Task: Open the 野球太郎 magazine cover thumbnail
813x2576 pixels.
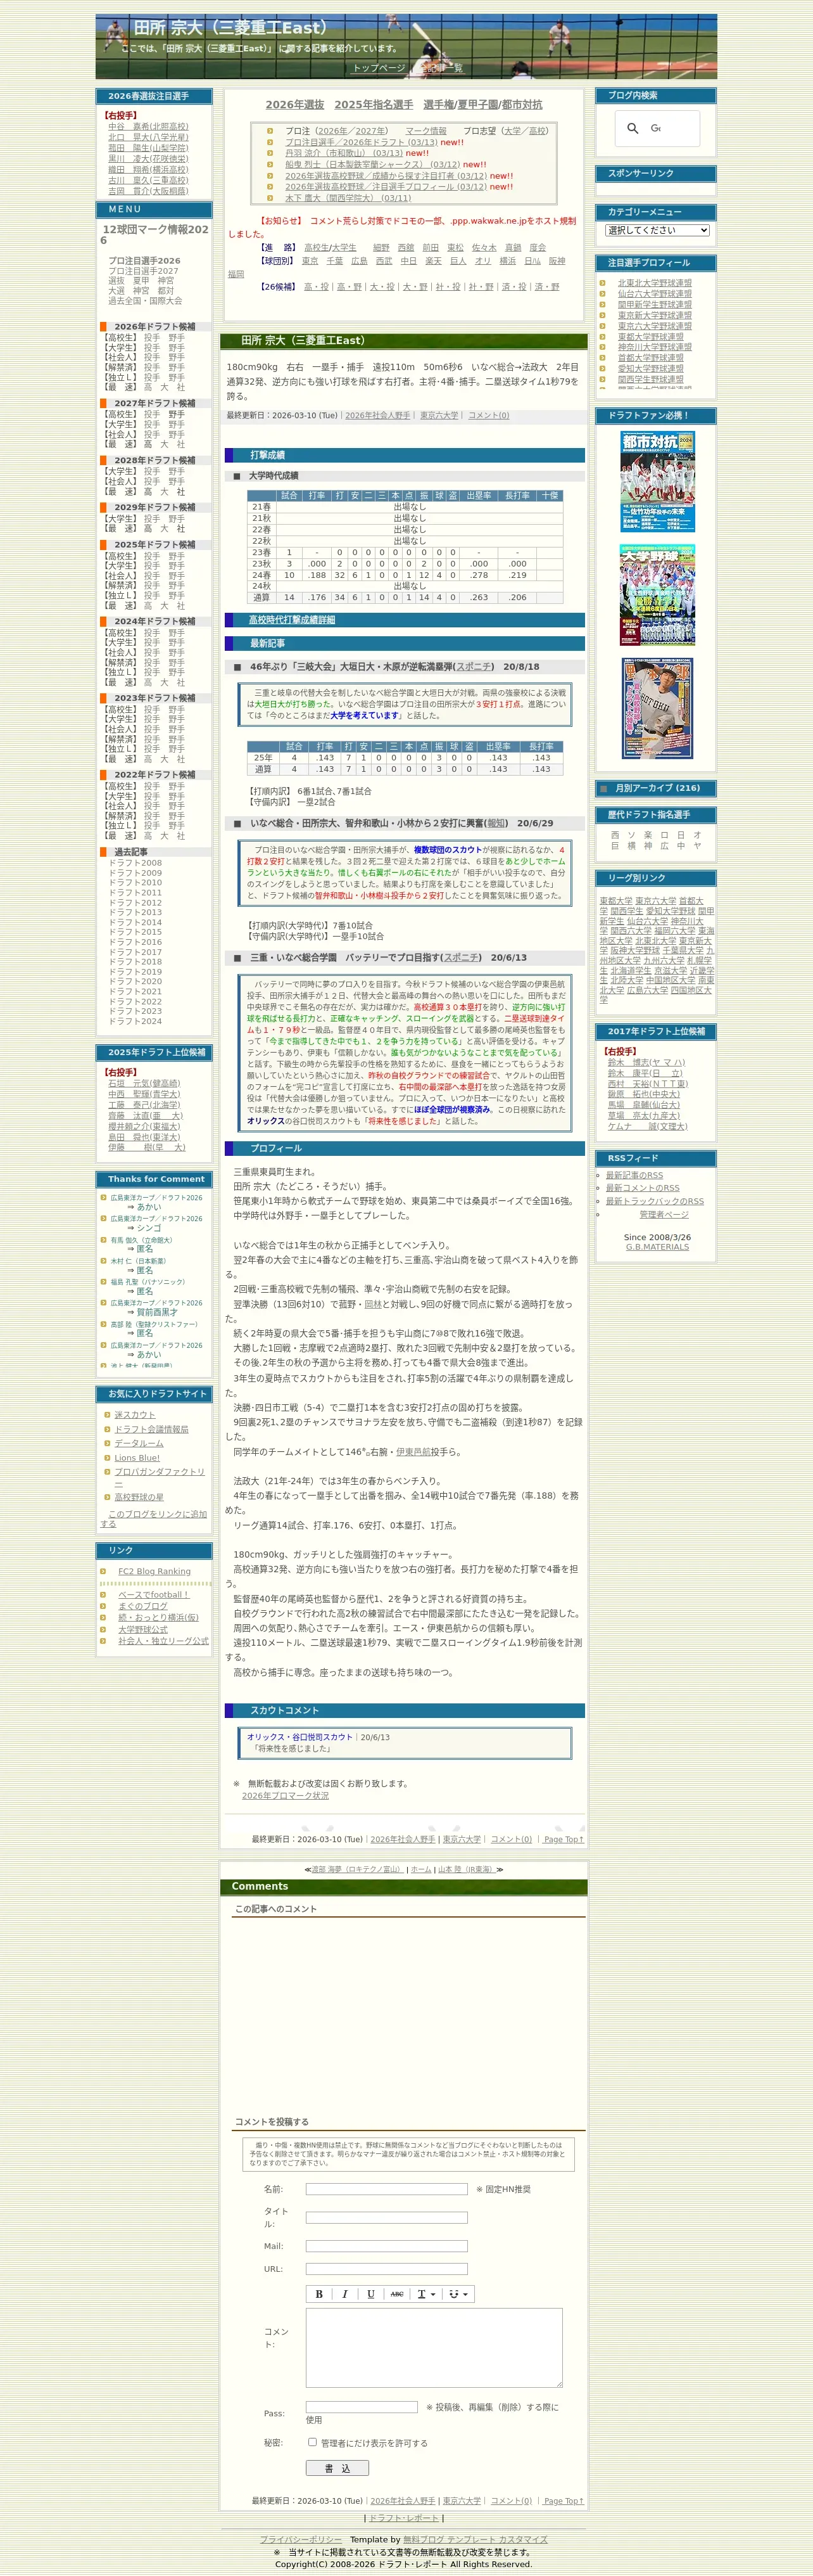Action: pos(657,707)
